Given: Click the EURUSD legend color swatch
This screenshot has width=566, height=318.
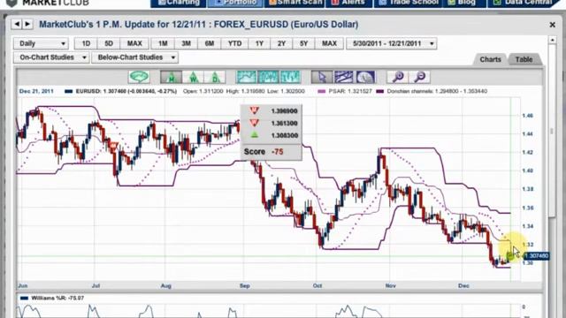Looking at the screenshot, I should tap(69, 92).
